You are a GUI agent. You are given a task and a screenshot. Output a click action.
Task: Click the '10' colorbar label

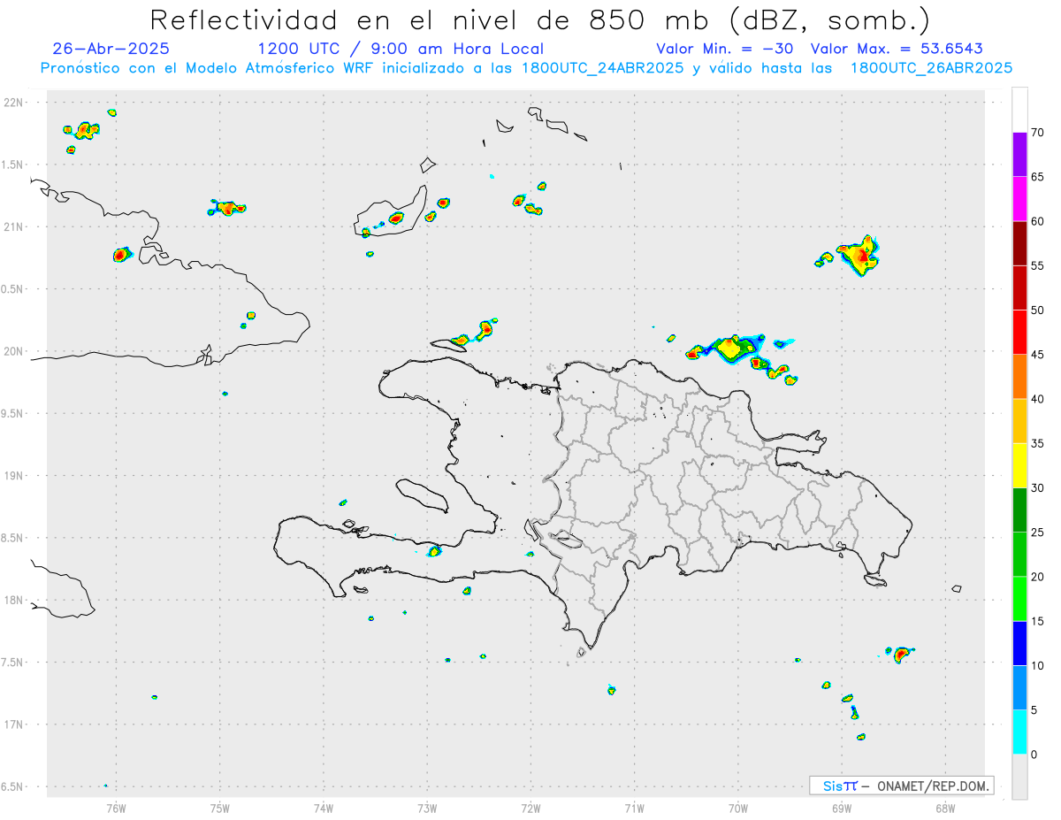coord(1038,665)
